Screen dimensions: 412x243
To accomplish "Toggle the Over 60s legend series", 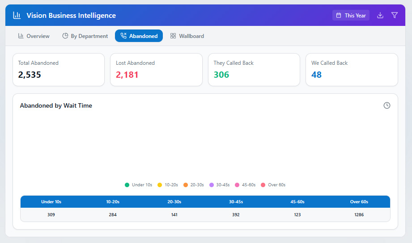I will pyautogui.click(x=273, y=185).
